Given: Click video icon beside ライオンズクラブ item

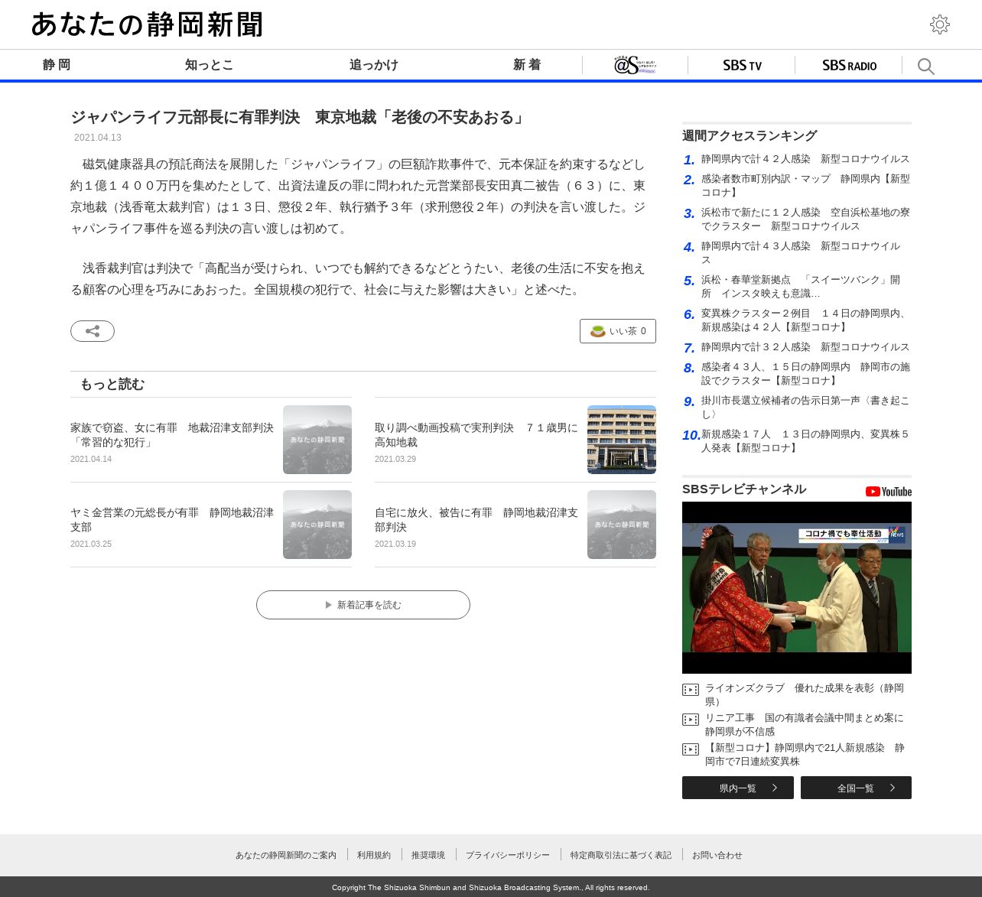Looking at the screenshot, I should [691, 690].
